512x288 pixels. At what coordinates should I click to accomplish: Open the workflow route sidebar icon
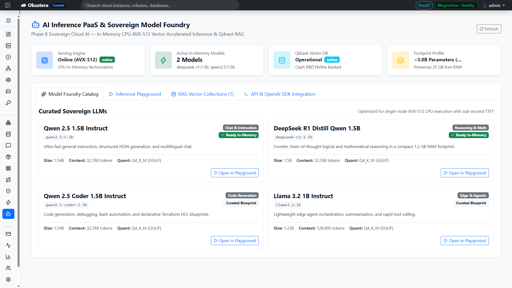coord(8,180)
